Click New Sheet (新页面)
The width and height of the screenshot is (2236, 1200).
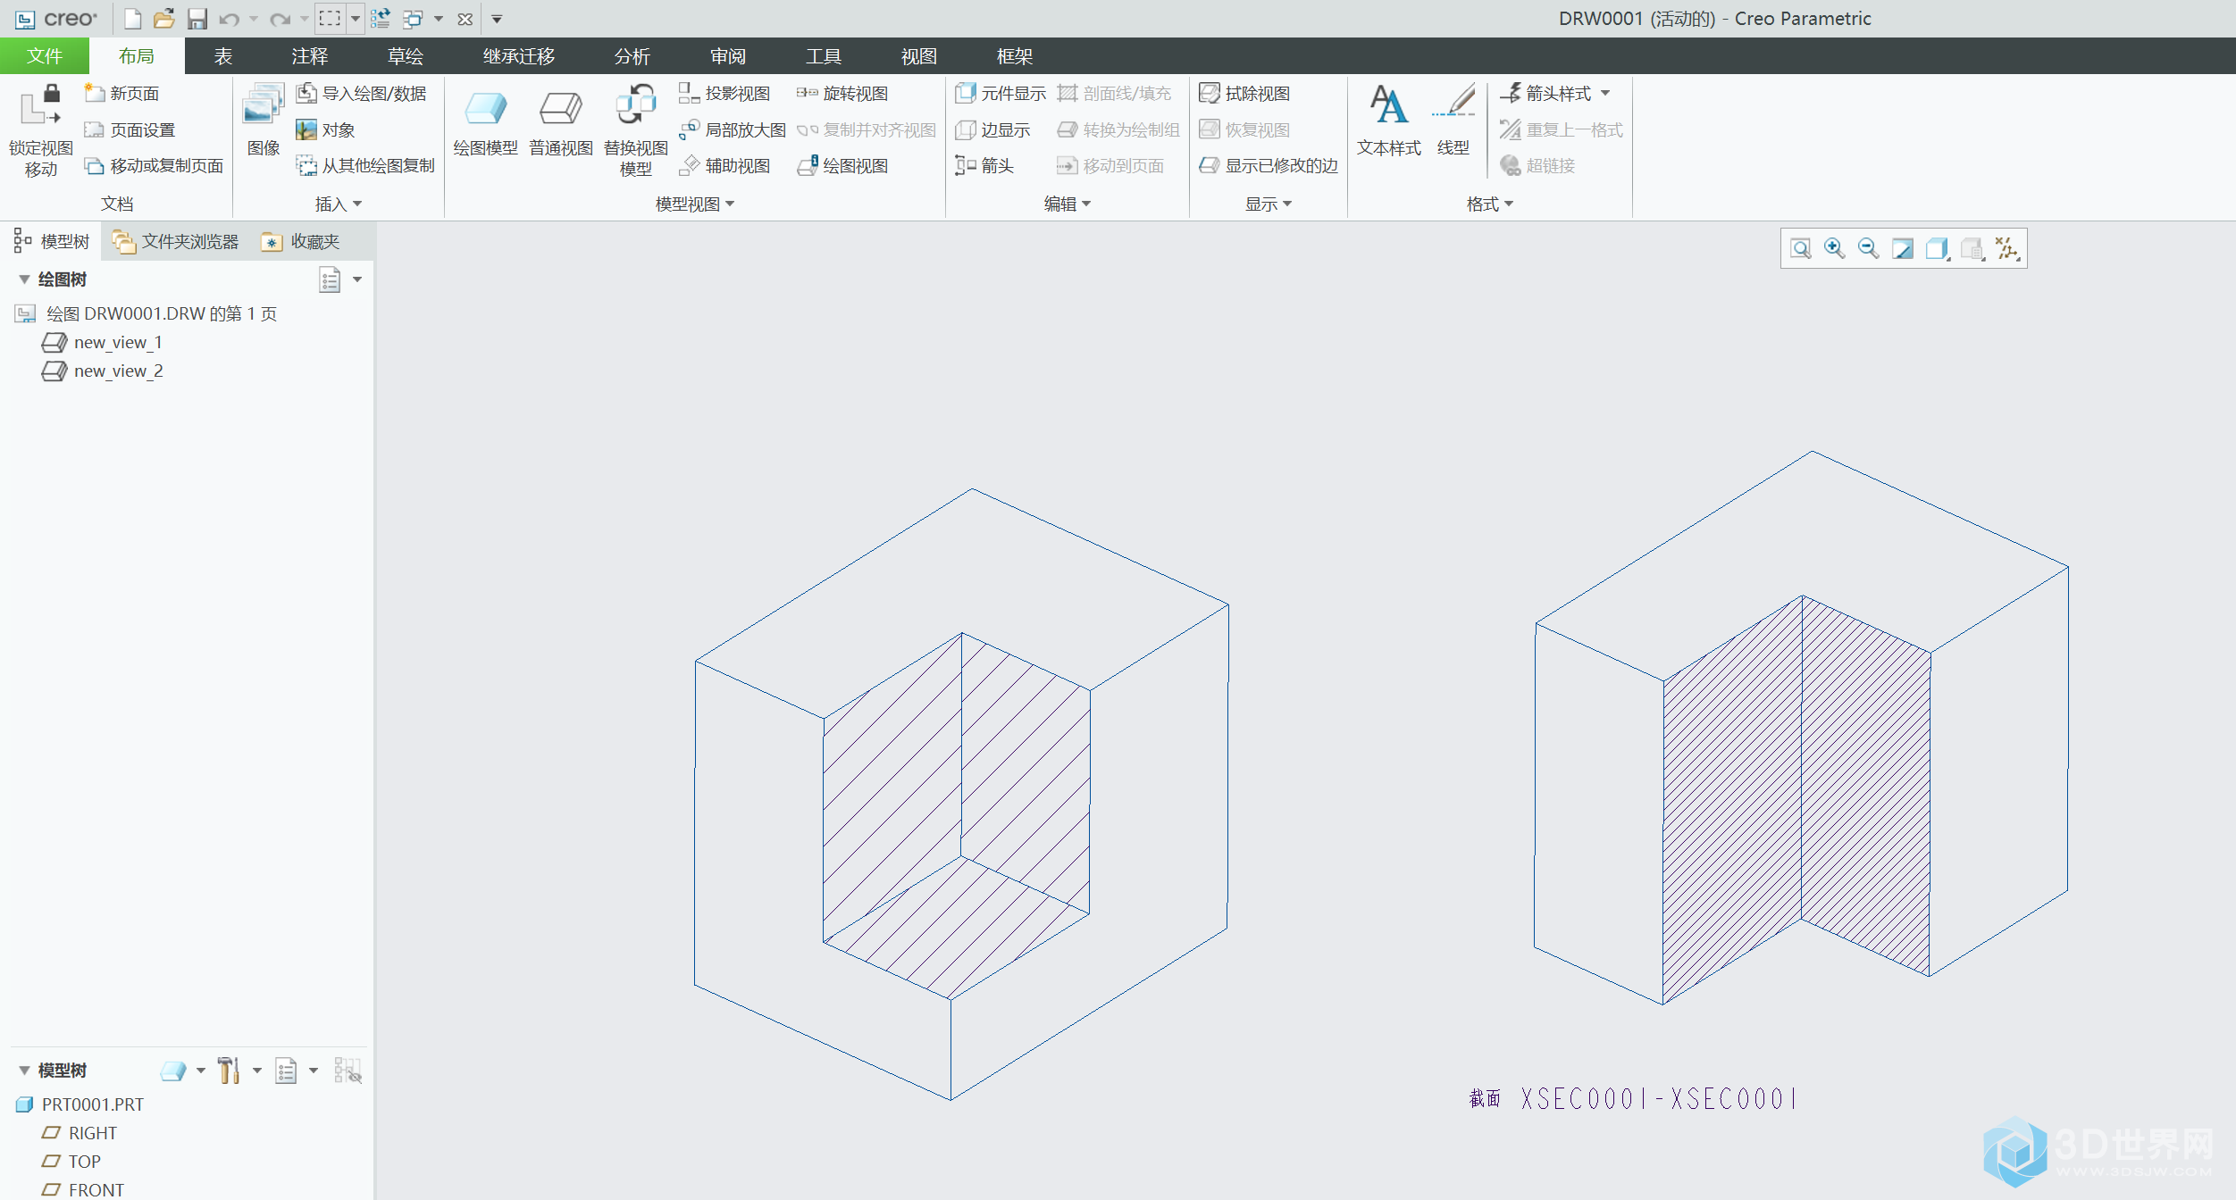pyautogui.click(x=121, y=93)
